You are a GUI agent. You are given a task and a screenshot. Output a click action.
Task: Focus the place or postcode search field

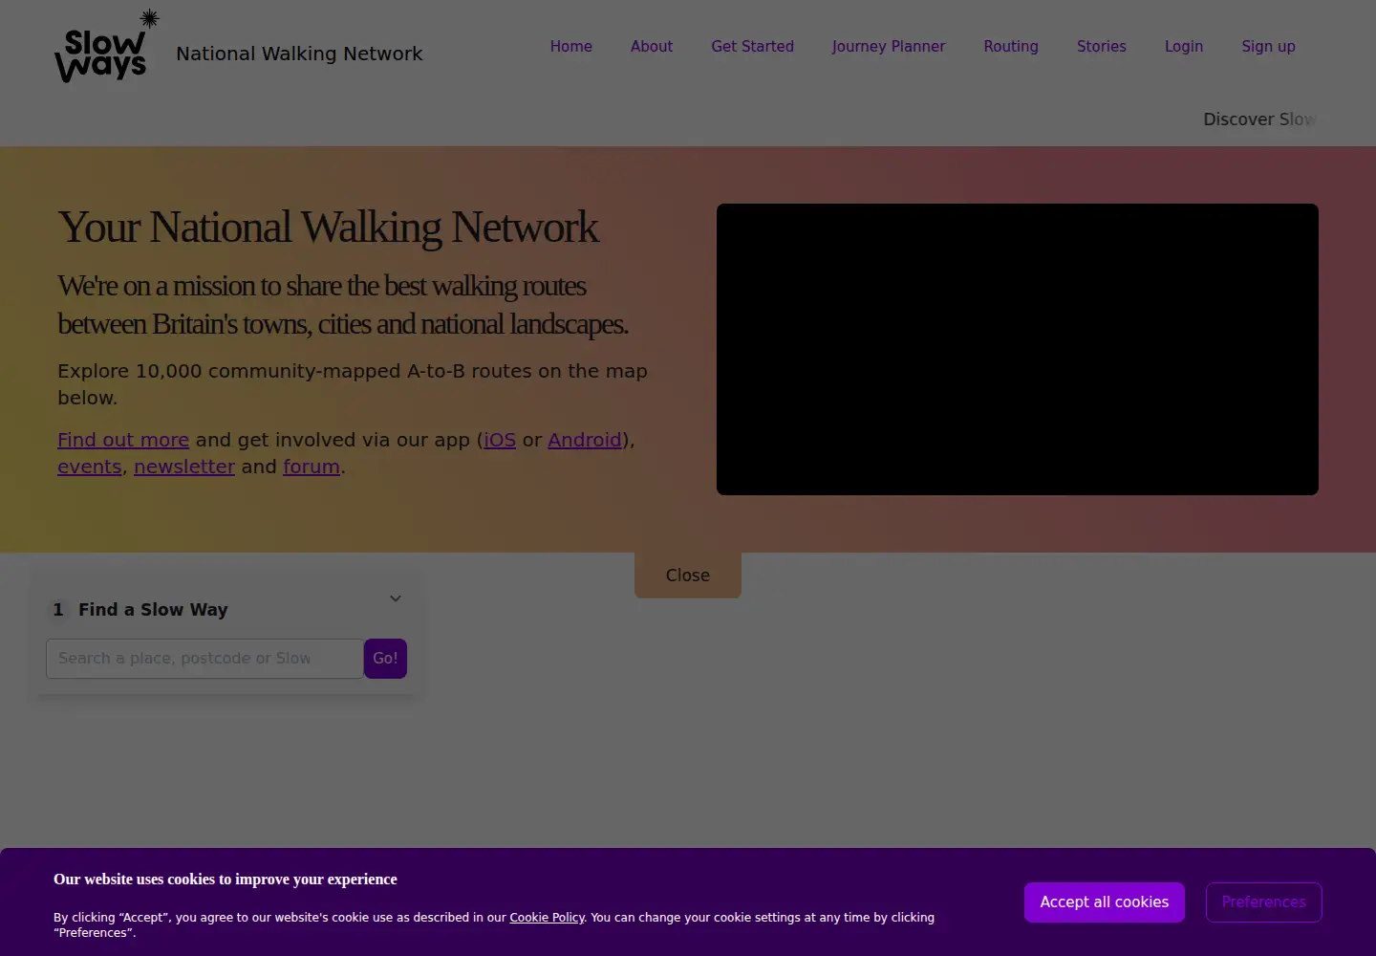pos(204,659)
